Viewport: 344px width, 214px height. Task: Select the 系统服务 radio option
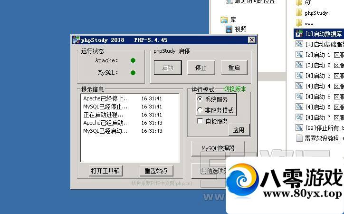pos(212,99)
